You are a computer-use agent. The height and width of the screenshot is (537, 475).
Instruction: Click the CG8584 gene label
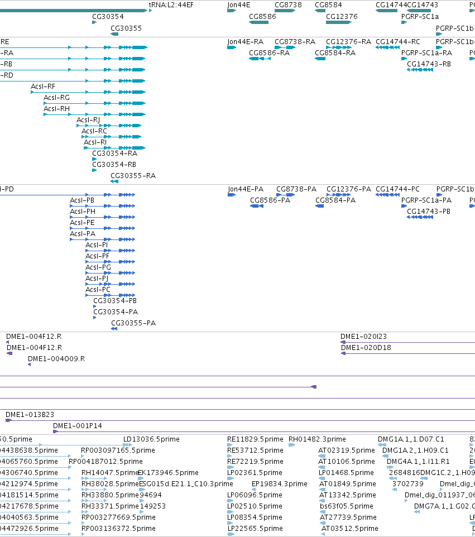[x=328, y=5]
